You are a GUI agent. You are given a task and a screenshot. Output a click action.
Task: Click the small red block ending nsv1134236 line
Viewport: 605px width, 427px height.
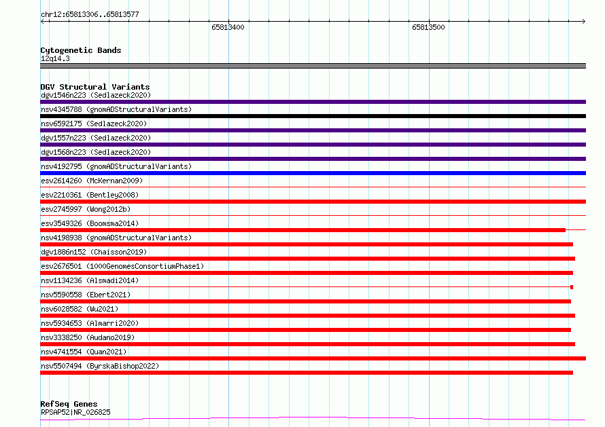(572, 287)
